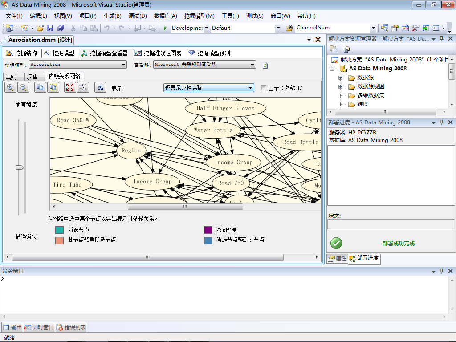456x342 pixels.
Task: Pin the deployment progress panel
Action: (441, 122)
